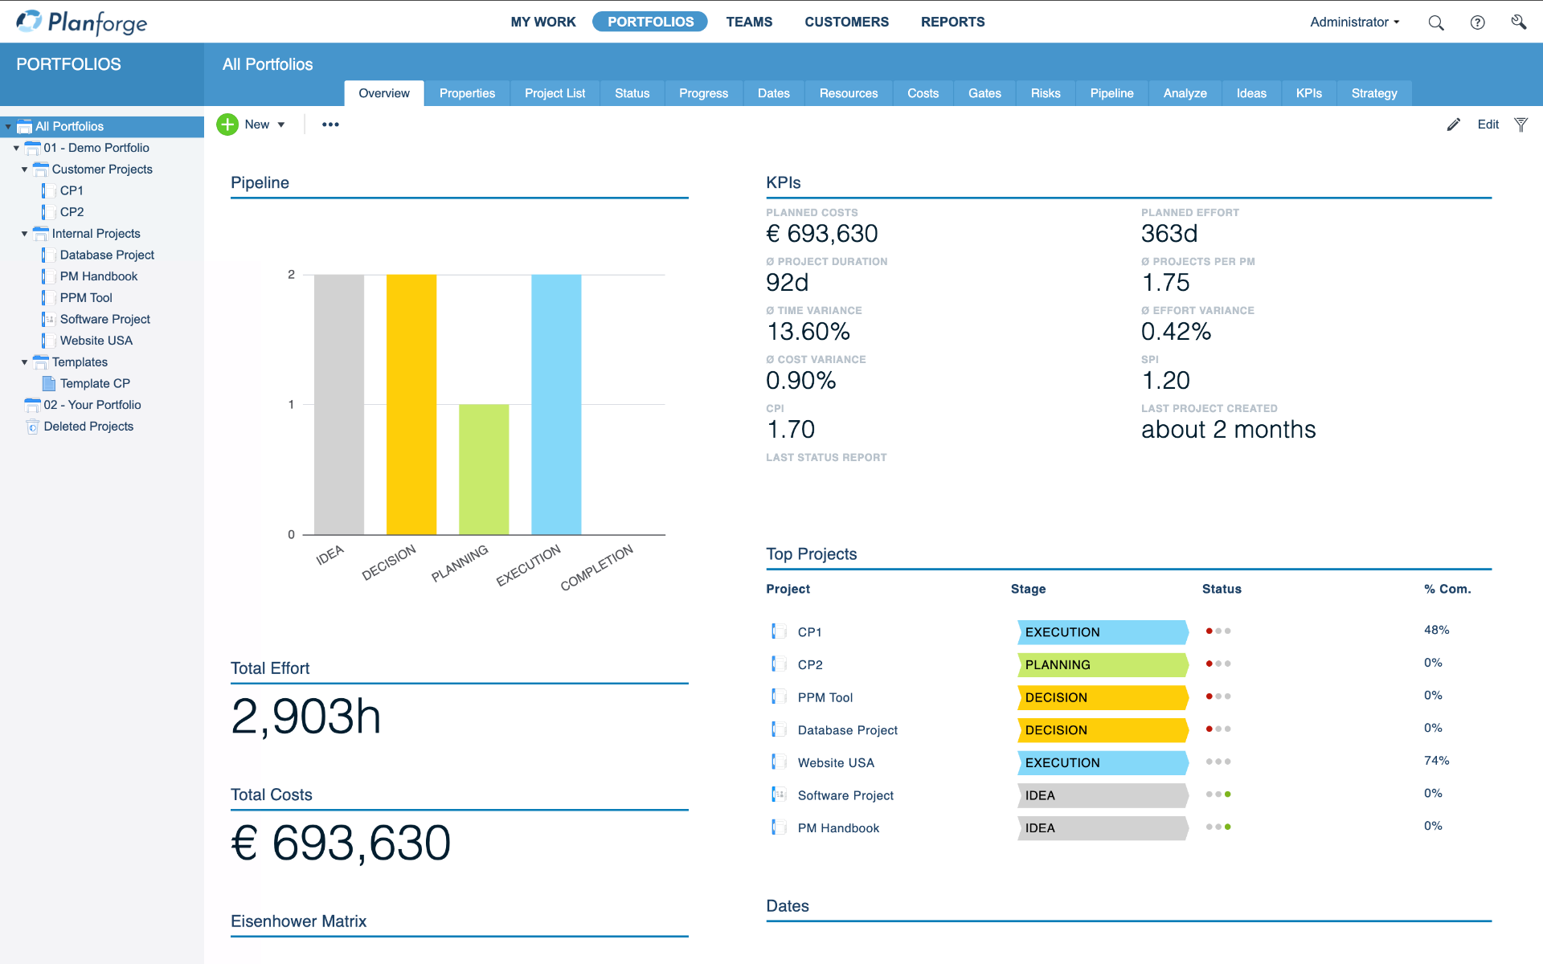Click the Templates folder icon
The width and height of the screenshot is (1543, 964).
(x=40, y=362)
